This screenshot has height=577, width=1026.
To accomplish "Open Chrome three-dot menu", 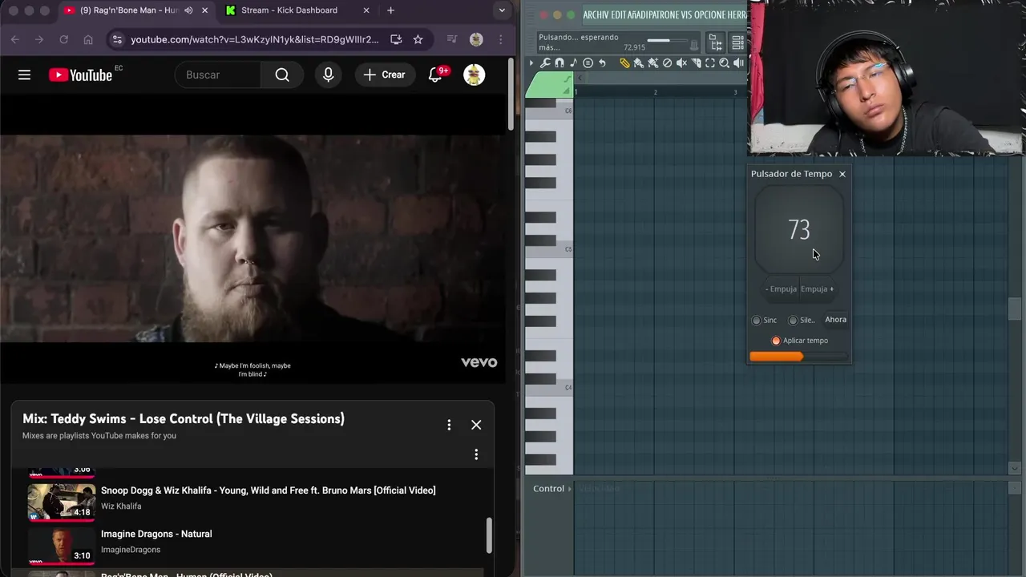I will point(501,39).
